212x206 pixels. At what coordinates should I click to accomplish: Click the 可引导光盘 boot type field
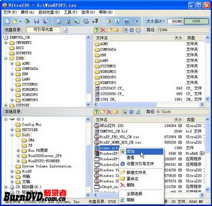(x=43, y=30)
